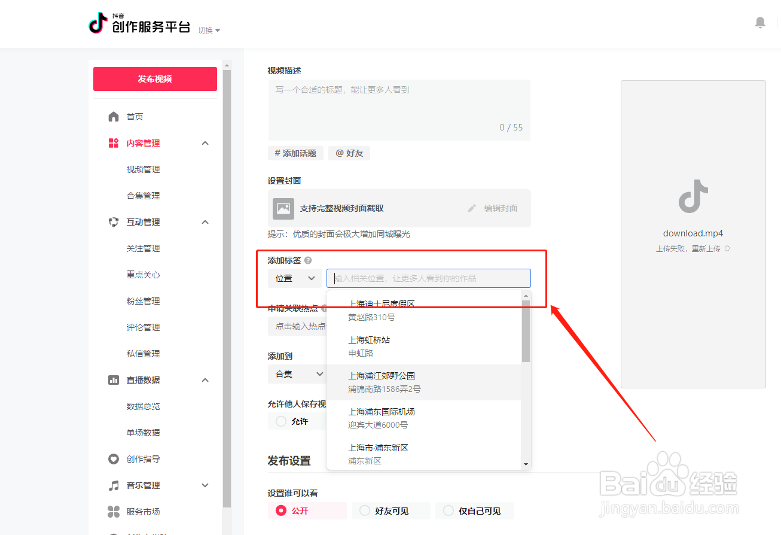Select 上海浦东国际机场 from location list
The image size is (781, 535).
(423, 418)
